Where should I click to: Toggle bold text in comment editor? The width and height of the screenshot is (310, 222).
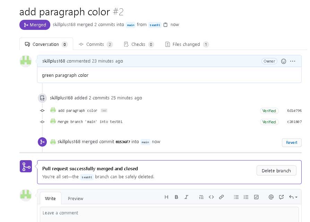(176, 197)
